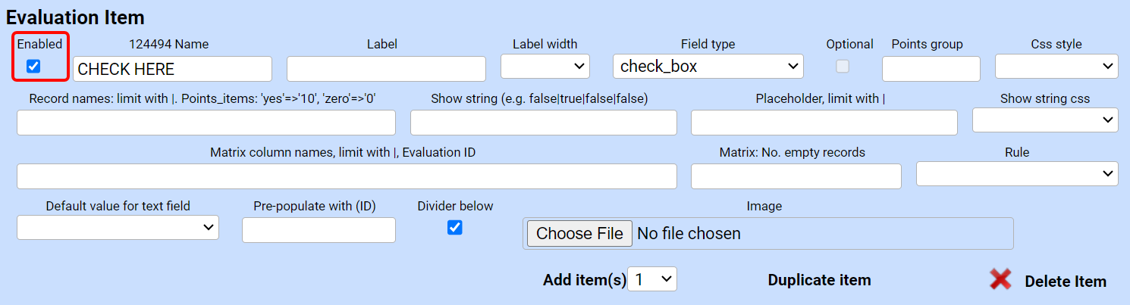The height and width of the screenshot is (305, 1130).
Task: Open the Show string css dropdown
Action: point(1044,120)
